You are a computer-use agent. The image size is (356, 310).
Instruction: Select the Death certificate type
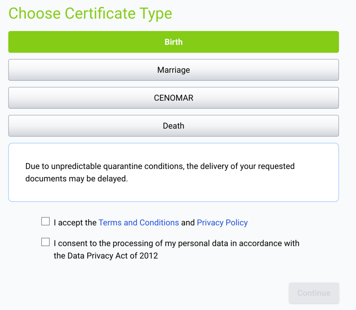pos(173,126)
